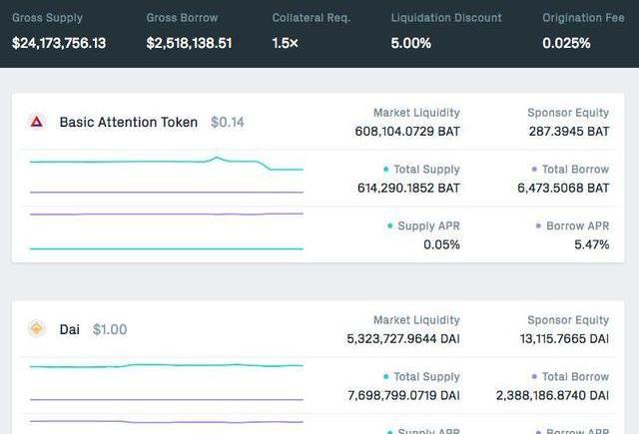Click the BAT card Market Liquidity label
The image size is (639, 434).
point(416,113)
